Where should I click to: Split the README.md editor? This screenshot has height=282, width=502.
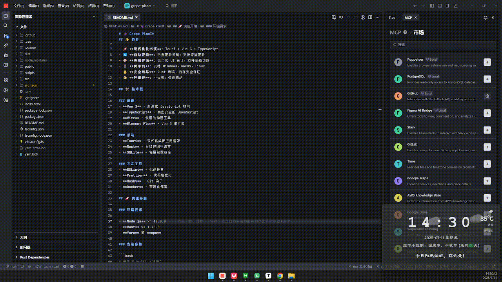pyautogui.click(x=370, y=17)
